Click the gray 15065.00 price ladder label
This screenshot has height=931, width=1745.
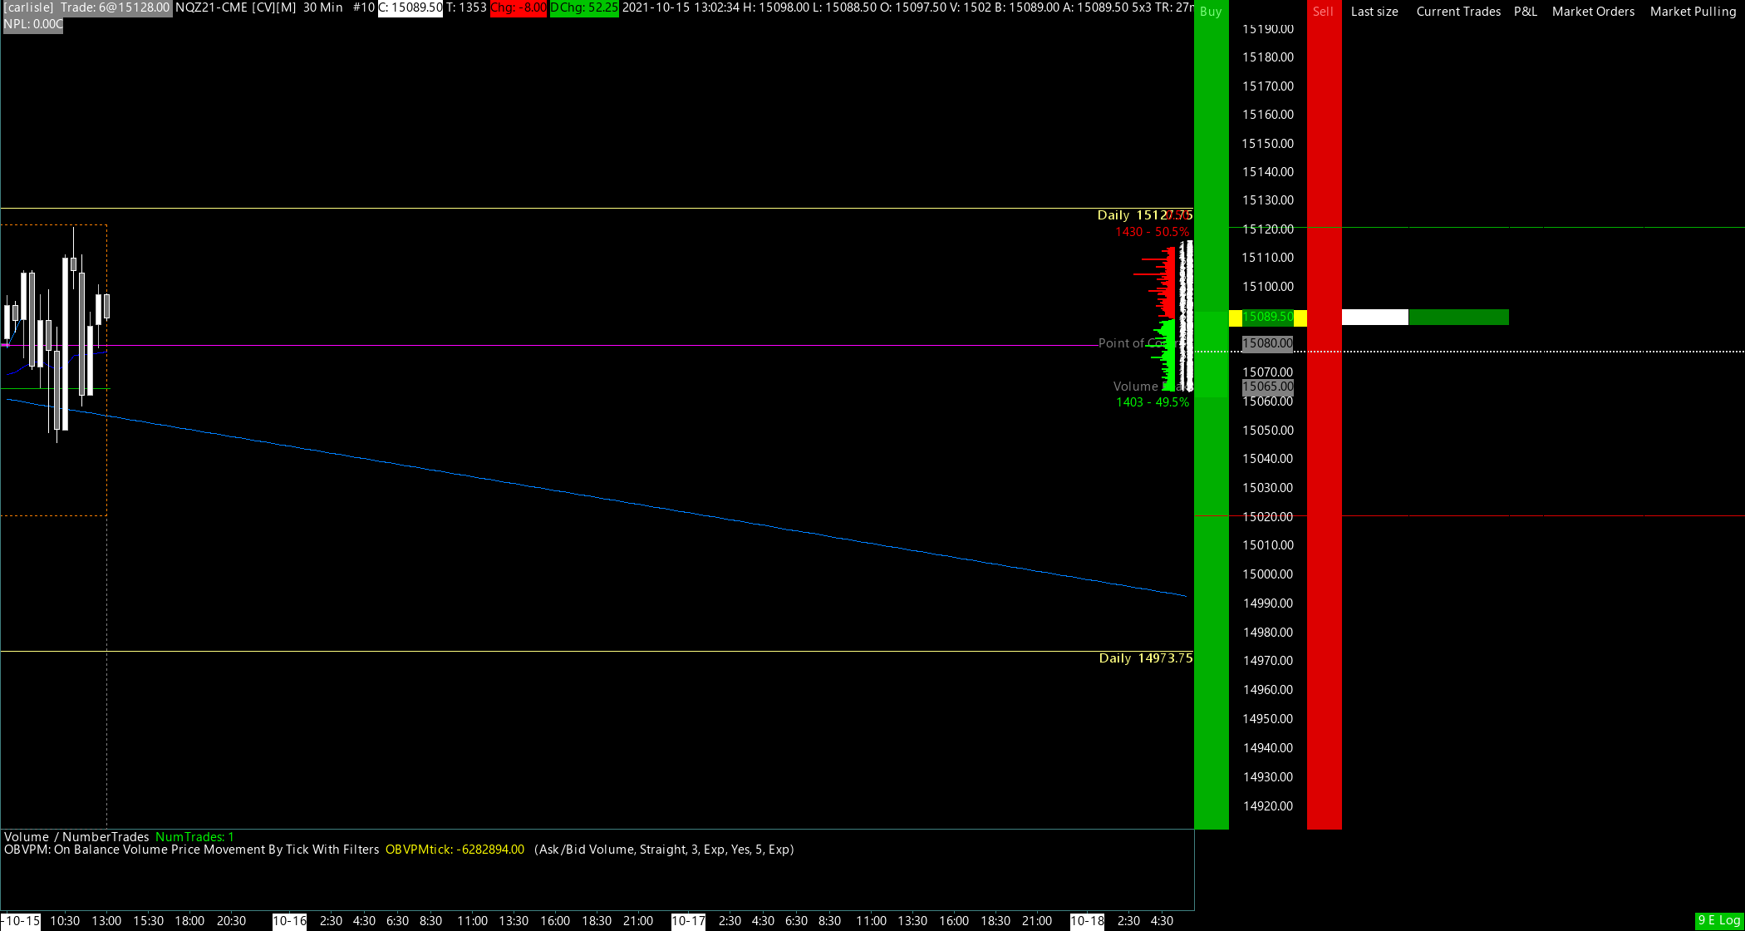[1267, 387]
